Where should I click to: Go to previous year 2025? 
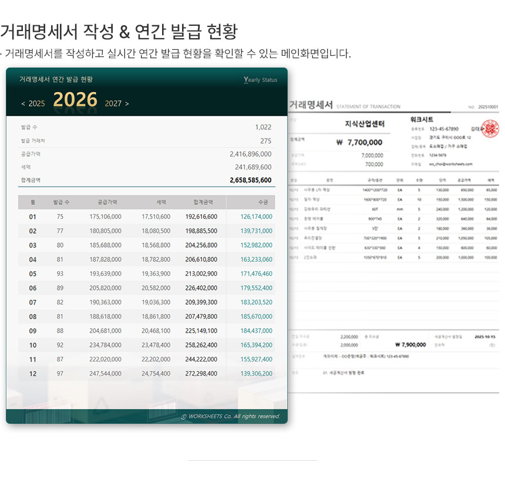tap(33, 103)
